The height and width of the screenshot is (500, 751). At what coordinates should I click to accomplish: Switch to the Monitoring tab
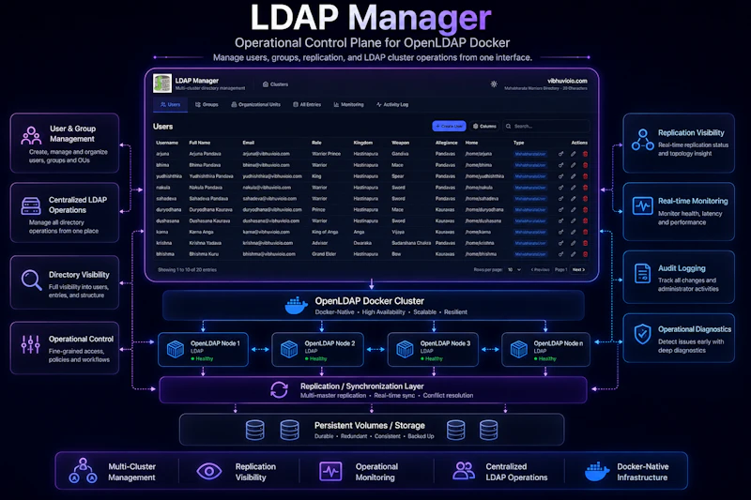pyautogui.click(x=348, y=104)
